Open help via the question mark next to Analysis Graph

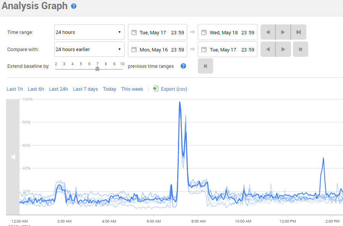(x=74, y=6)
